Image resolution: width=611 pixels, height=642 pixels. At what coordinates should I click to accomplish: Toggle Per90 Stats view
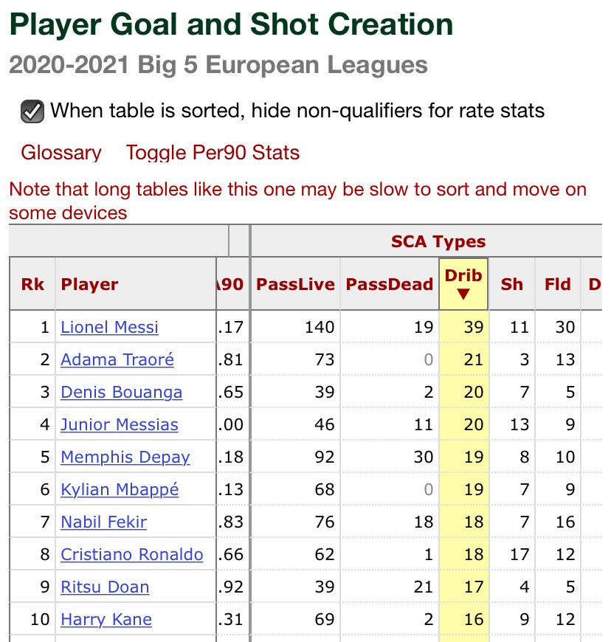213,153
